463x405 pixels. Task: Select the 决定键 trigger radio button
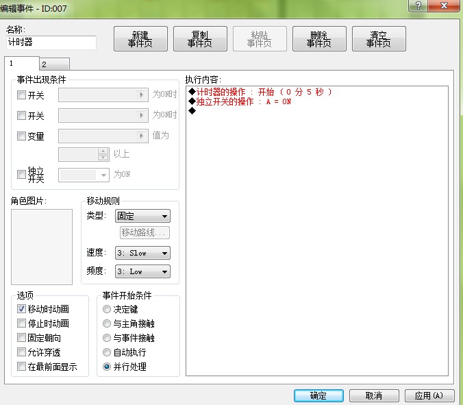coord(107,309)
